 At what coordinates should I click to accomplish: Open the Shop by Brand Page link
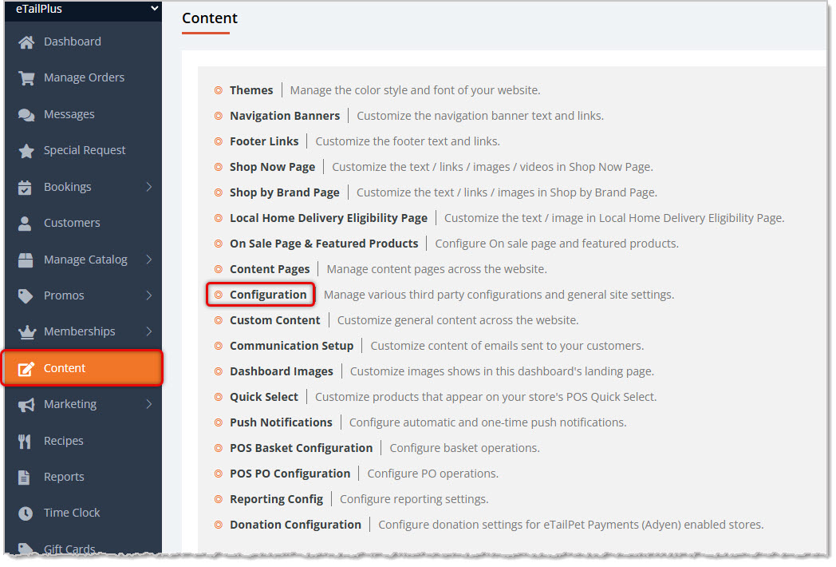[285, 192]
